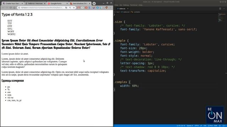Switch to 'Create Your Own' tab
The height and width of the screenshot is (127, 227).
point(12,4)
